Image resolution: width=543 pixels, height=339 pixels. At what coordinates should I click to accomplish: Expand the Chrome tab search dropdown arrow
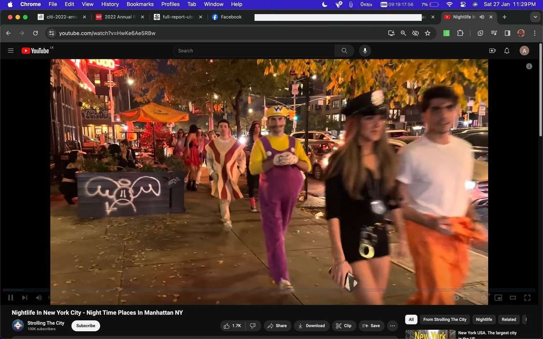tap(535, 17)
